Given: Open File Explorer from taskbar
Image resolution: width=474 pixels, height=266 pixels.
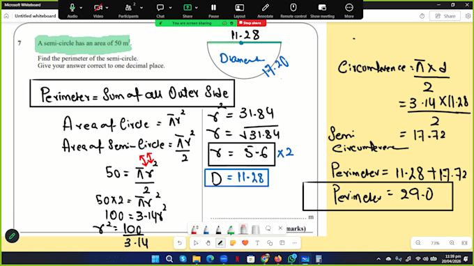Looking at the screenshot, I should tap(197, 259).
